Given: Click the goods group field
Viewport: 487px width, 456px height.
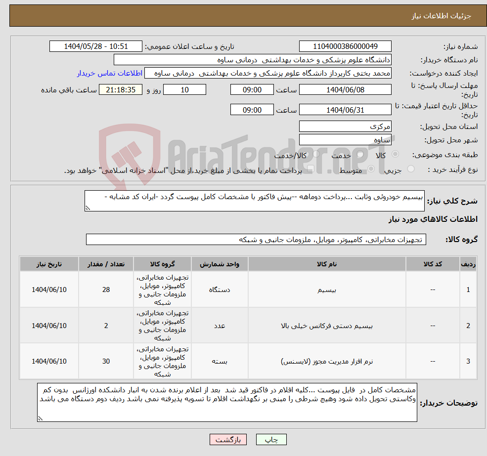Looking at the screenshot, I should pyautogui.click(x=256, y=239).
